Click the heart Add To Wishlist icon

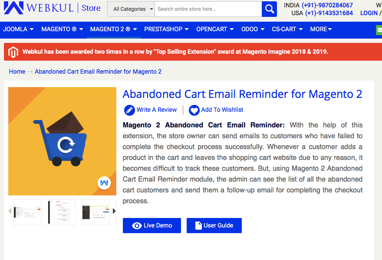click(194, 110)
